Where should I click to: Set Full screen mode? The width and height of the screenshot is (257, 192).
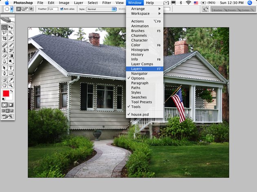(x=12, y=111)
